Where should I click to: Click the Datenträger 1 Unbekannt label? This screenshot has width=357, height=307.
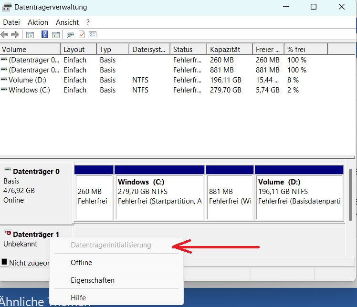point(20,244)
